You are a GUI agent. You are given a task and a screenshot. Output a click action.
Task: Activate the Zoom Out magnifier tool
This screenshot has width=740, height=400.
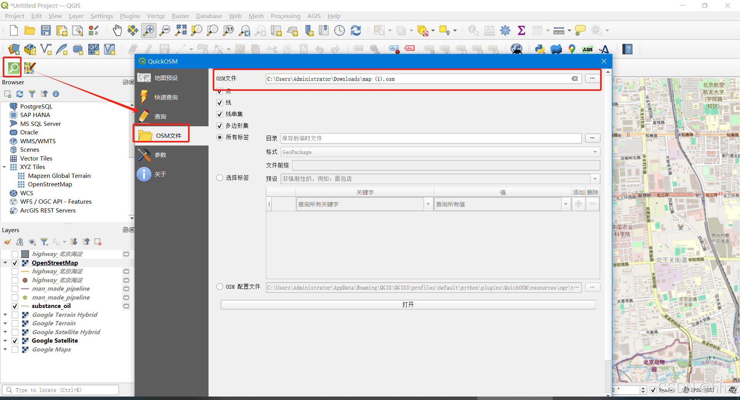coord(165,30)
